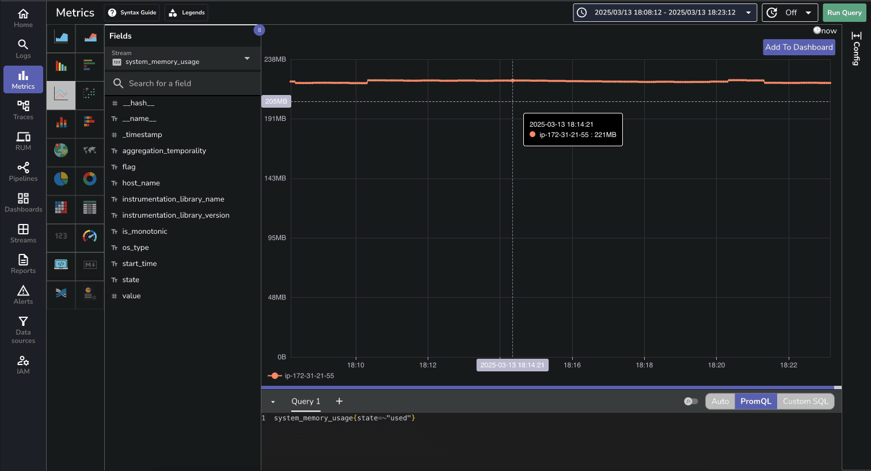Switch query mode to Custom SQL
Screen dimensions: 871x471
[805, 401]
